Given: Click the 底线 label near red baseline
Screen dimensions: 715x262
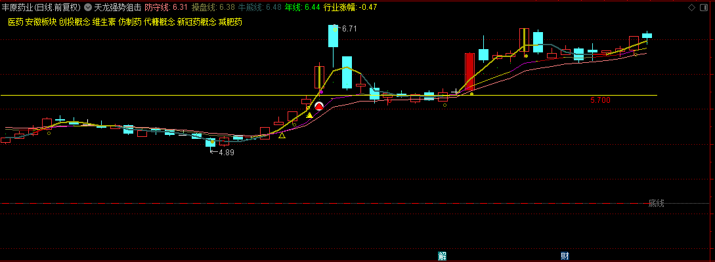Looking at the screenshot, I should (x=656, y=203).
